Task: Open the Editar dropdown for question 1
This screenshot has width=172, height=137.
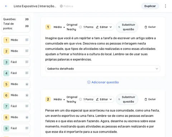Action: (x=104, y=27)
